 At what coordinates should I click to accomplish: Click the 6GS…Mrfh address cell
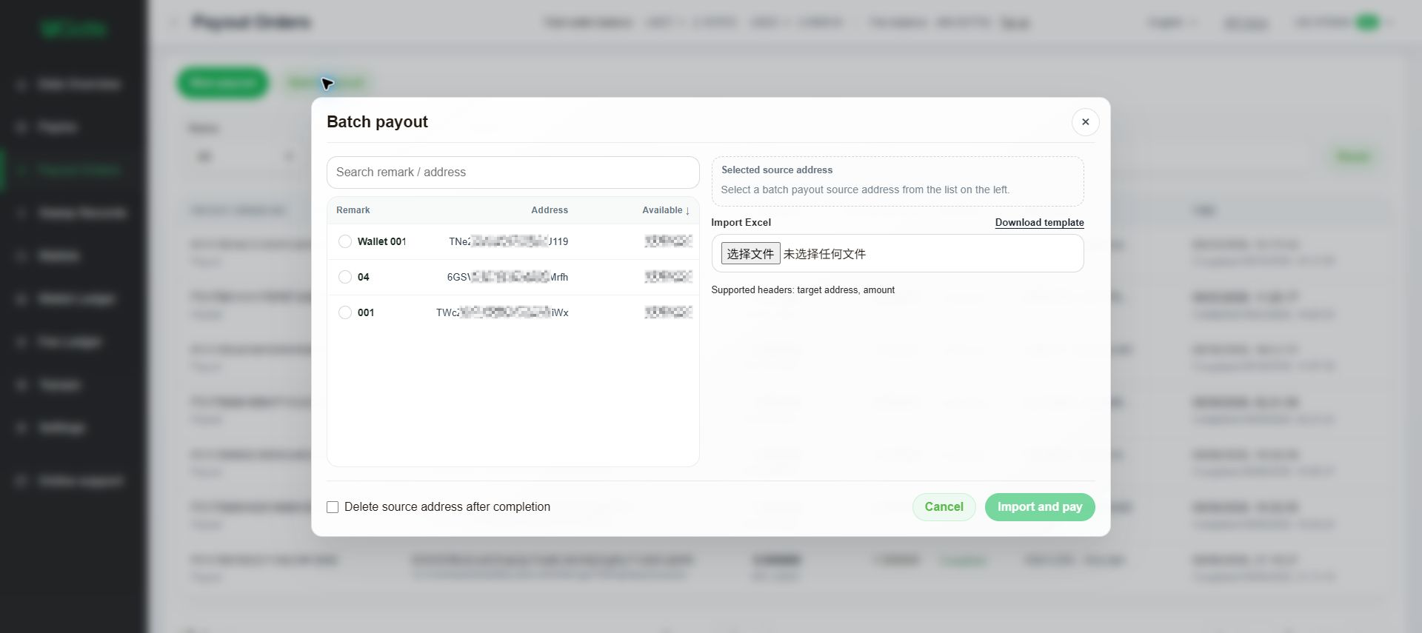pyautogui.click(x=507, y=277)
